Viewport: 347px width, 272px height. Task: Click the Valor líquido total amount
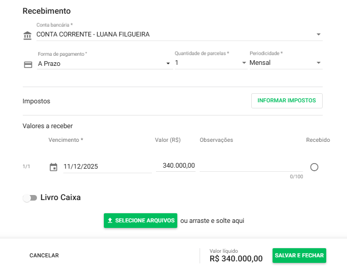(236, 259)
